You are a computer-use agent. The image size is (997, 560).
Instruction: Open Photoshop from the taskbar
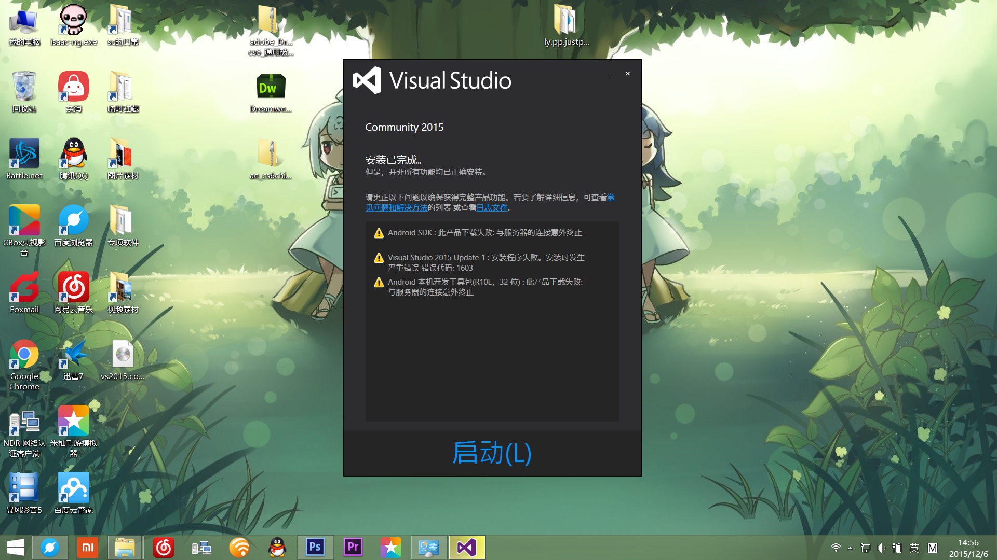tap(315, 548)
